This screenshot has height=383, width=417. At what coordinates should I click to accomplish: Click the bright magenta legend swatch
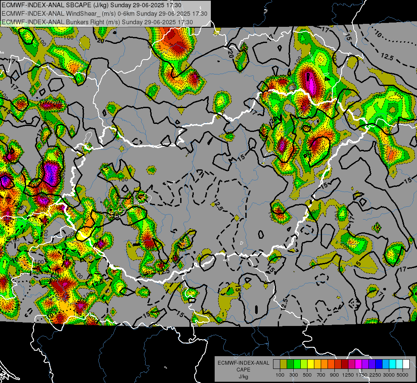[x=359, y=364]
